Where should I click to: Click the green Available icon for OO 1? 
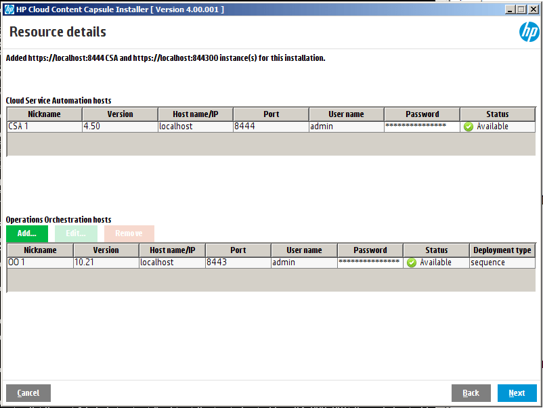[412, 262]
